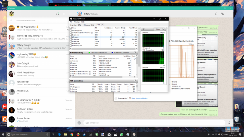Open Steam from the taskbar
This screenshot has width=244, height=137.
point(84,135)
